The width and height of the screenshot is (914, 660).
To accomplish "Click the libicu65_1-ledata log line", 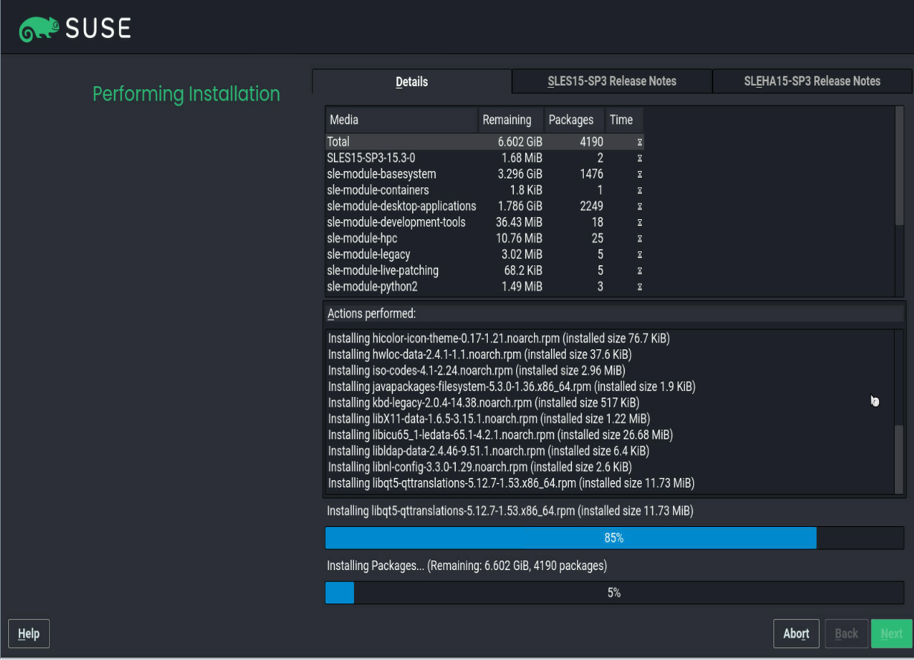I will [x=501, y=435].
